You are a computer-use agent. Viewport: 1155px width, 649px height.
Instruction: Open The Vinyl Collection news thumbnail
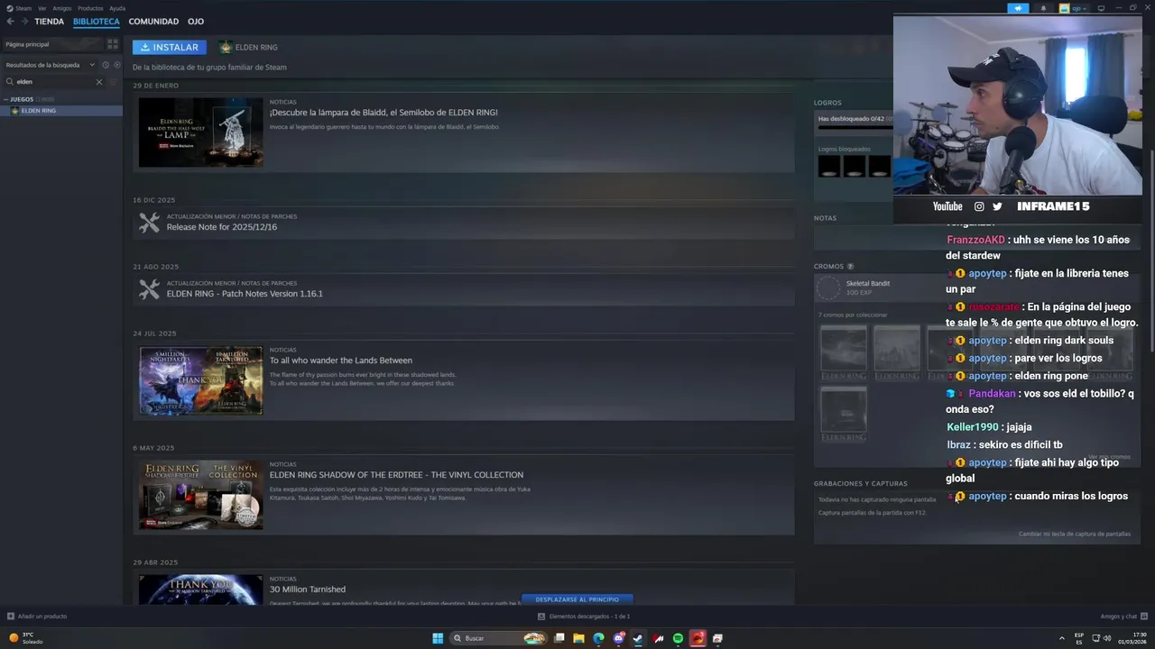pyautogui.click(x=201, y=495)
